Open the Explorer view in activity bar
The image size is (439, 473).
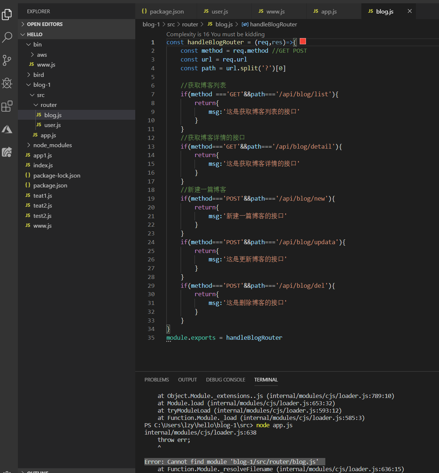(x=7, y=14)
